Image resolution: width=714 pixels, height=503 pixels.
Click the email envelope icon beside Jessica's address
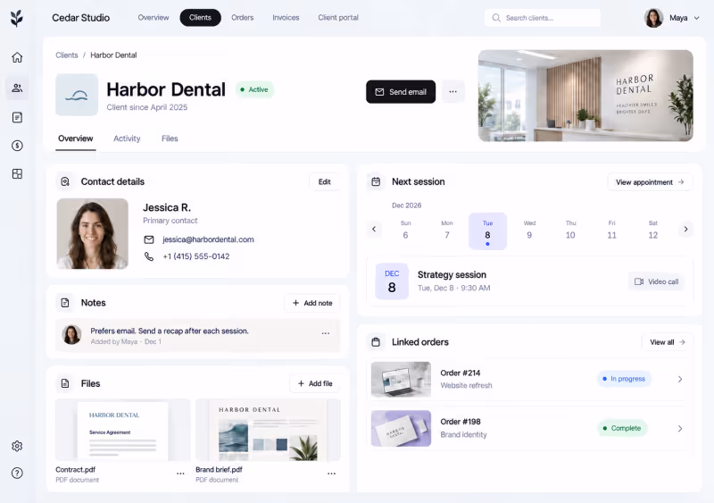pyautogui.click(x=149, y=239)
